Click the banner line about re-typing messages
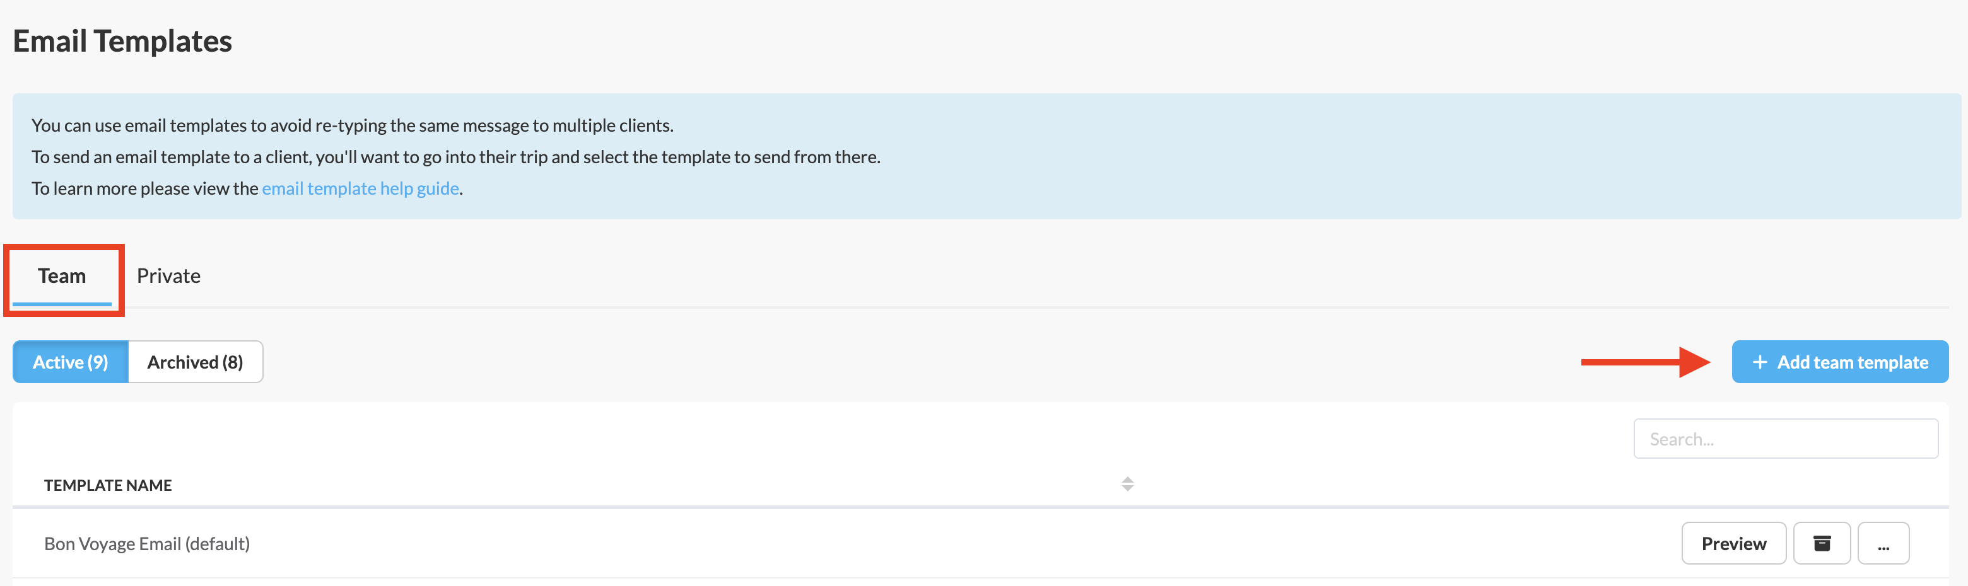Viewport: 1968px width, 586px height. click(x=352, y=125)
